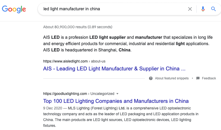The width and height of the screenshot is (221, 130).
Task: Click the goodluxlighting.com URL breadcrumb
Action: click(x=65, y=94)
